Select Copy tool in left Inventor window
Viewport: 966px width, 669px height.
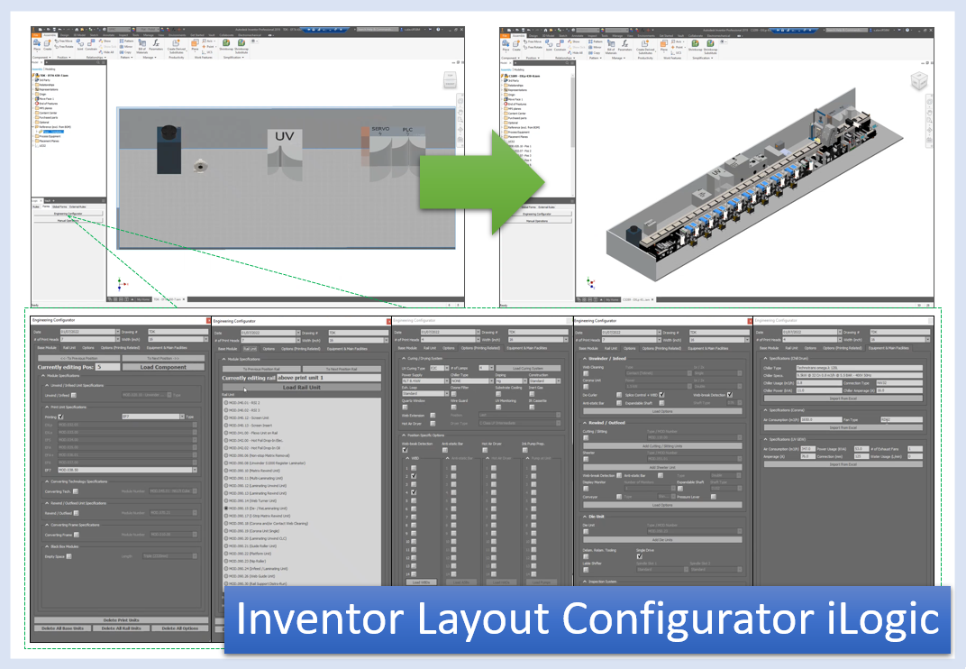(126, 52)
